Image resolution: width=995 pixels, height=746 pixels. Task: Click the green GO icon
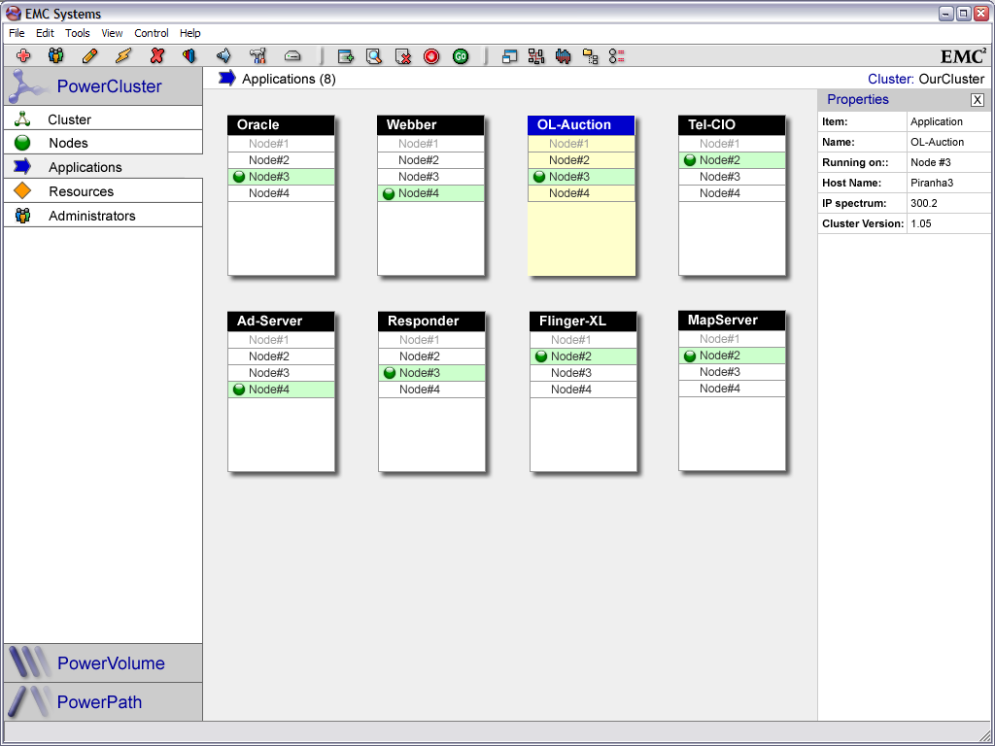click(x=461, y=56)
